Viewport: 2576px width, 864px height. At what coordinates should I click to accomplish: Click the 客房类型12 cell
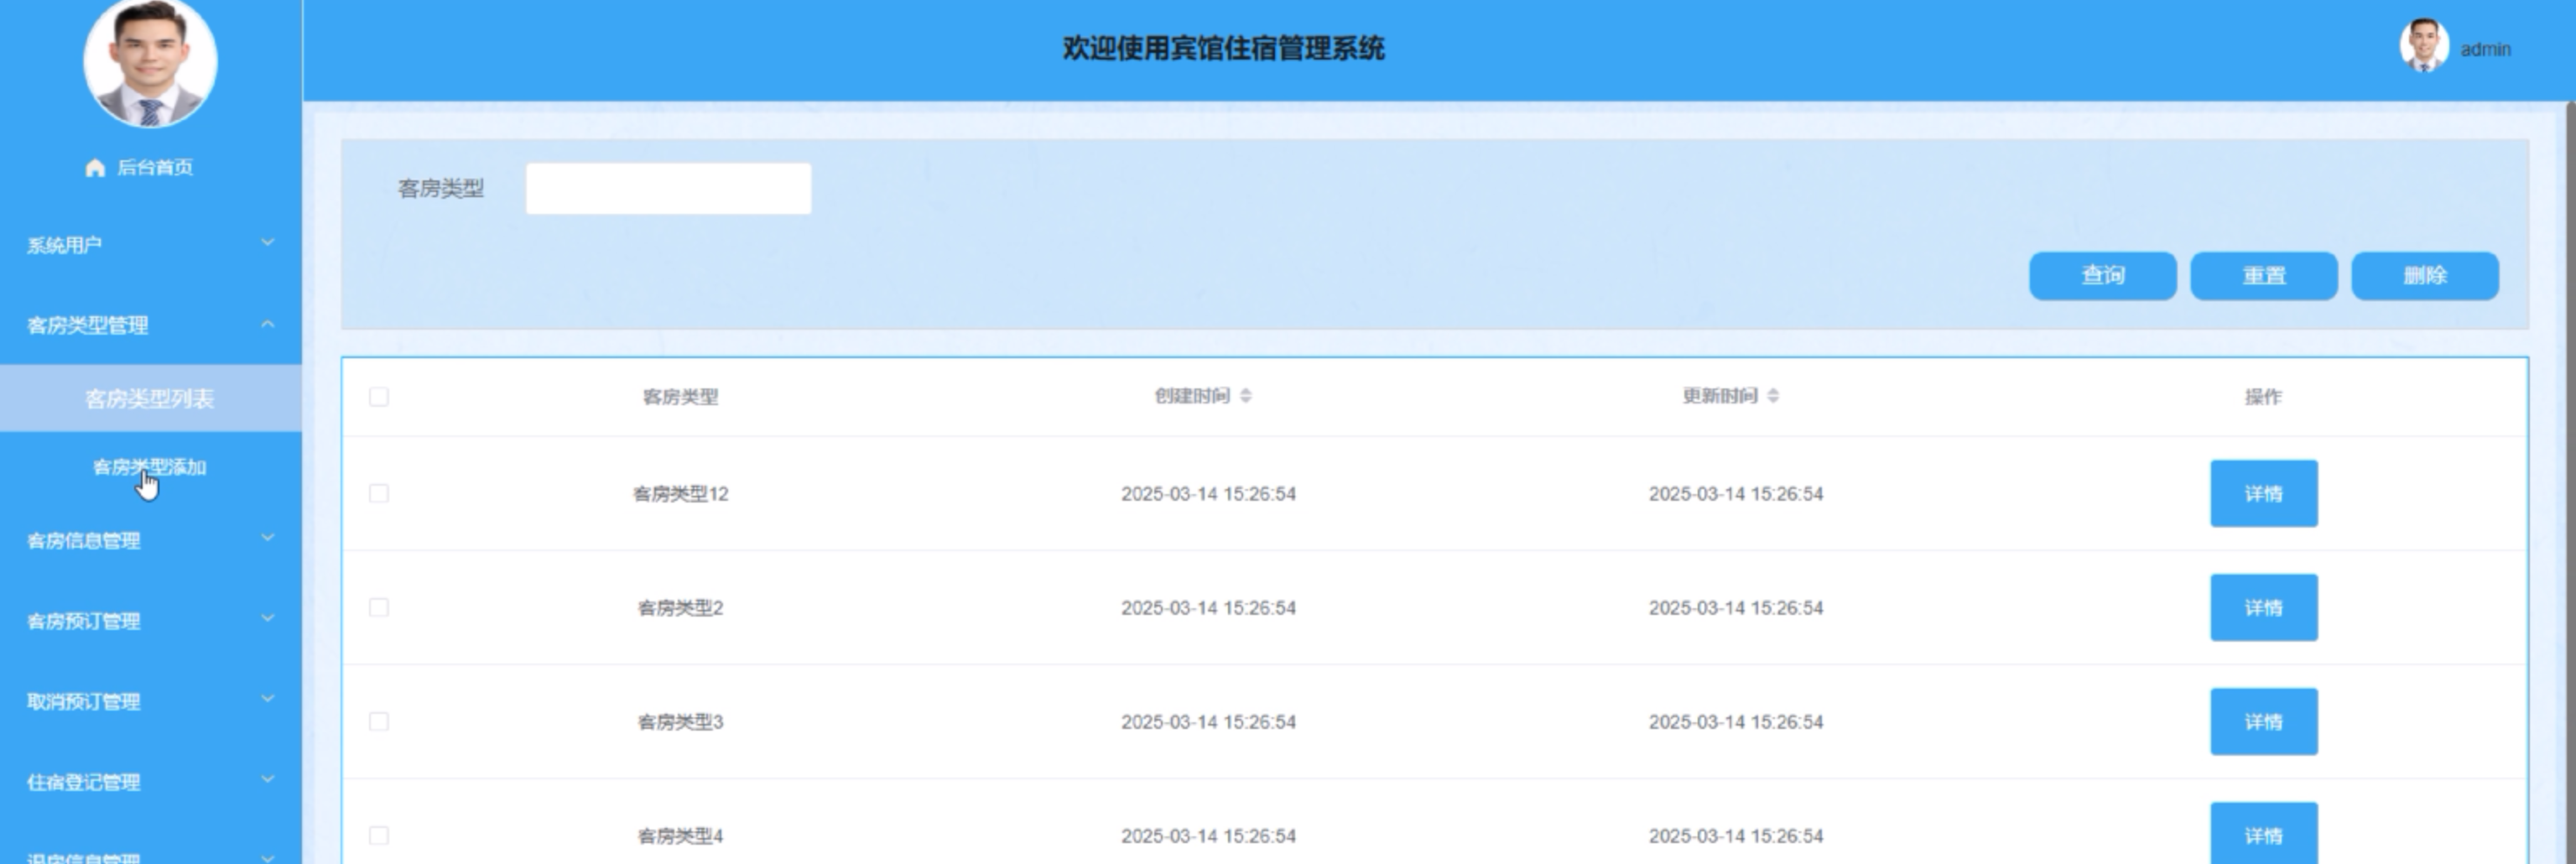click(680, 494)
